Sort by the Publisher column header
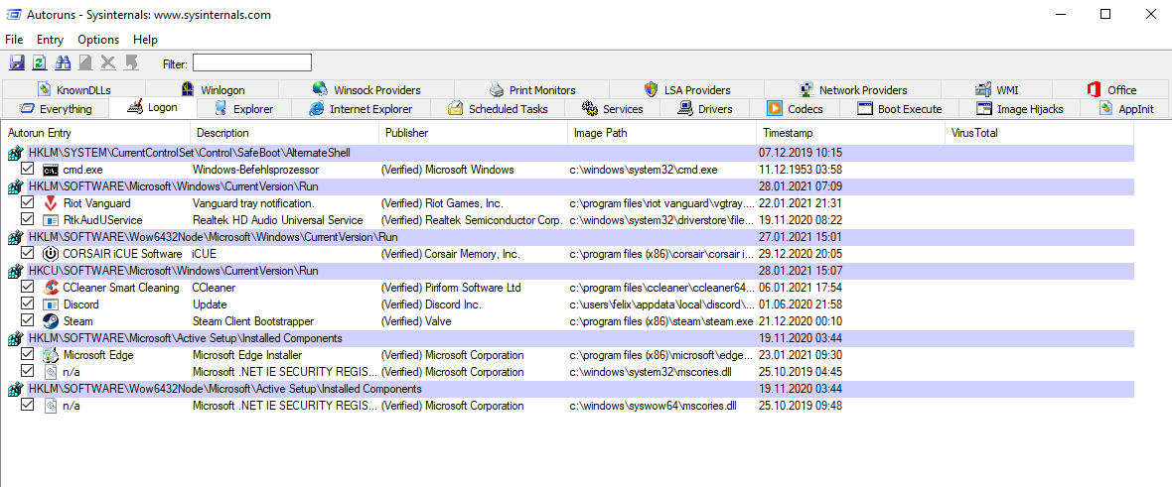The width and height of the screenshot is (1172, 487). click(x=473, y=133)
